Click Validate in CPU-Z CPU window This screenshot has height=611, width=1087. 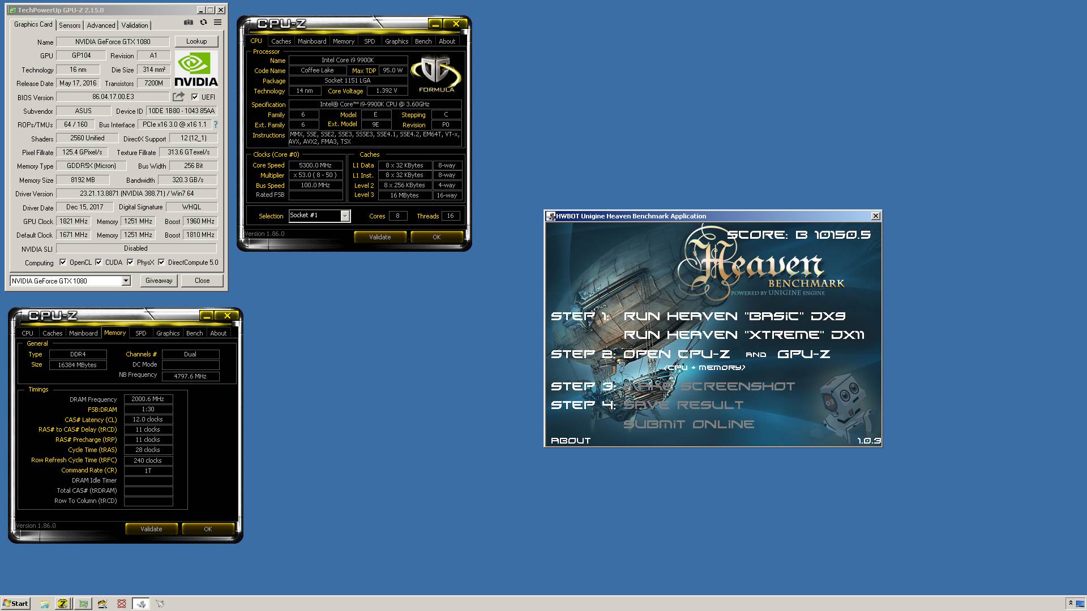[x=380, y=237]
